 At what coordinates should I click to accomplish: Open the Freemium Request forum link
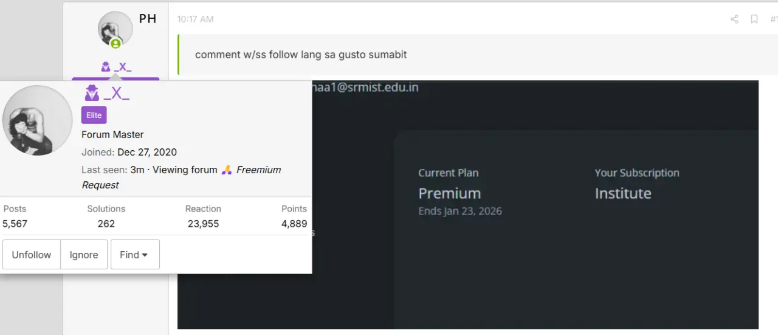pos(181,178)
